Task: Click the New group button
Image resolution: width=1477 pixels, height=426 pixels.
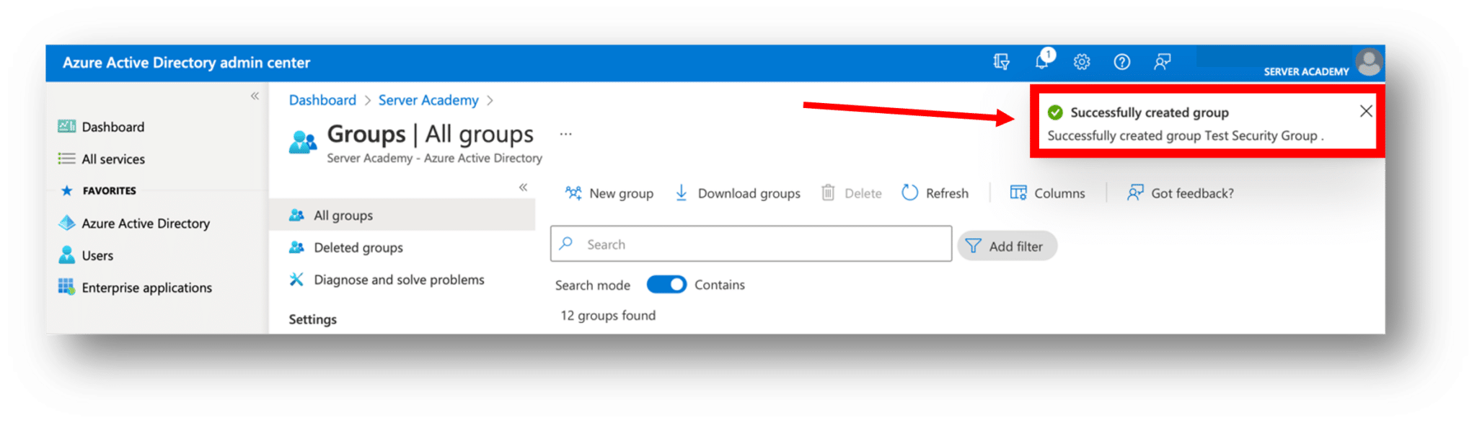Action: pyautogui.click(x=609, y=193)
